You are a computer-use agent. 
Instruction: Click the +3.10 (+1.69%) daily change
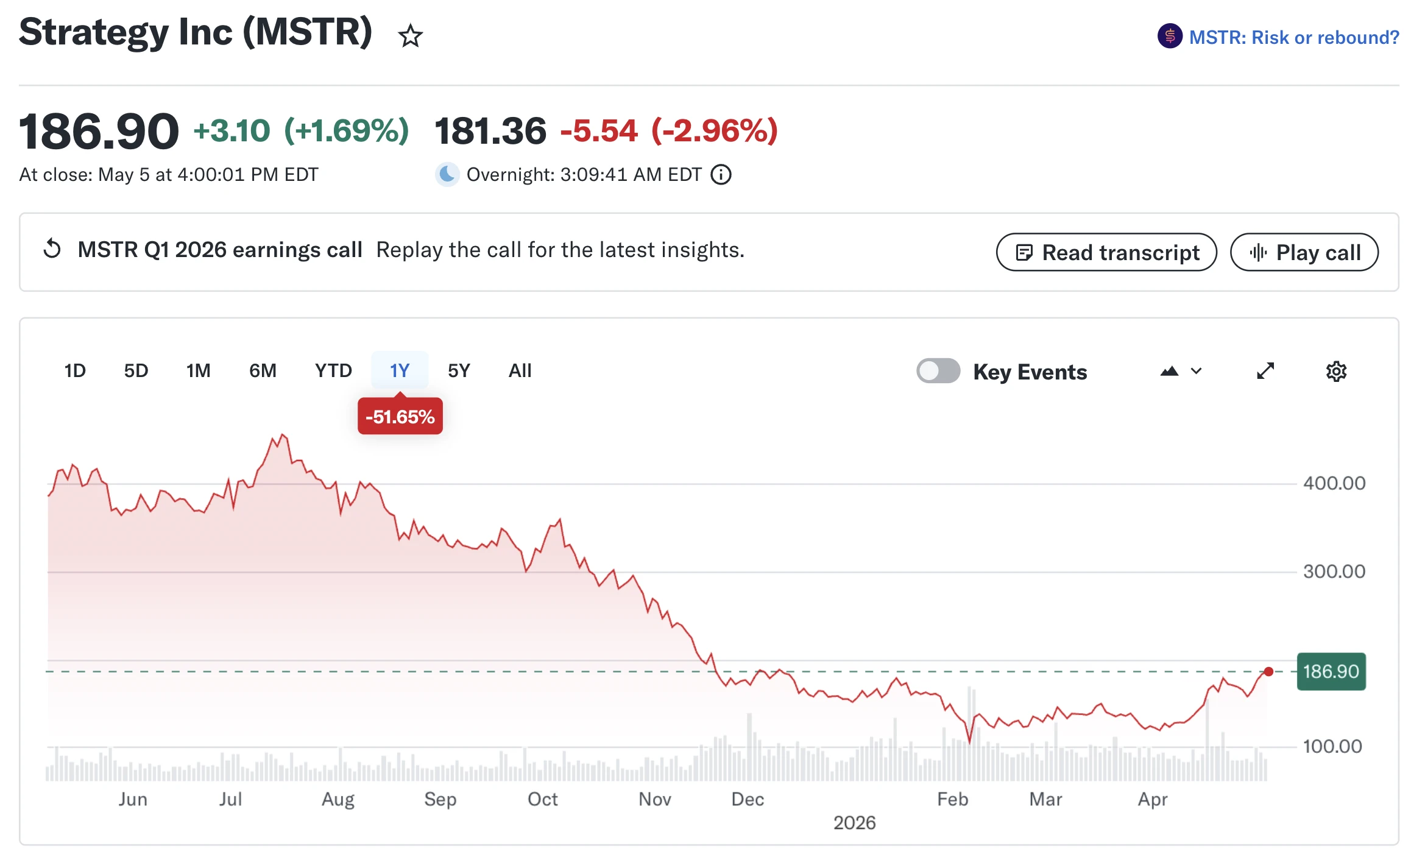[x=301, y=131]
